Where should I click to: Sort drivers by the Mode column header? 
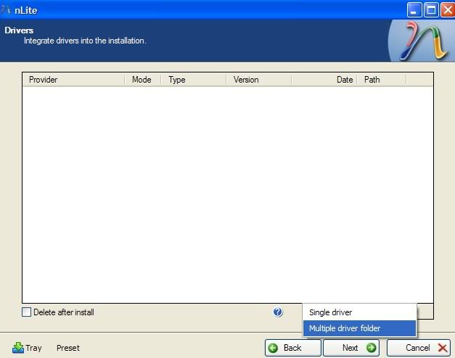point(143,80)
